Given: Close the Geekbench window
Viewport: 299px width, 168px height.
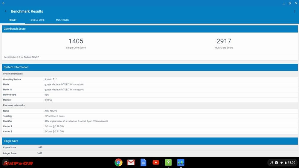Looking at the screenshot, I should [296, 3].
